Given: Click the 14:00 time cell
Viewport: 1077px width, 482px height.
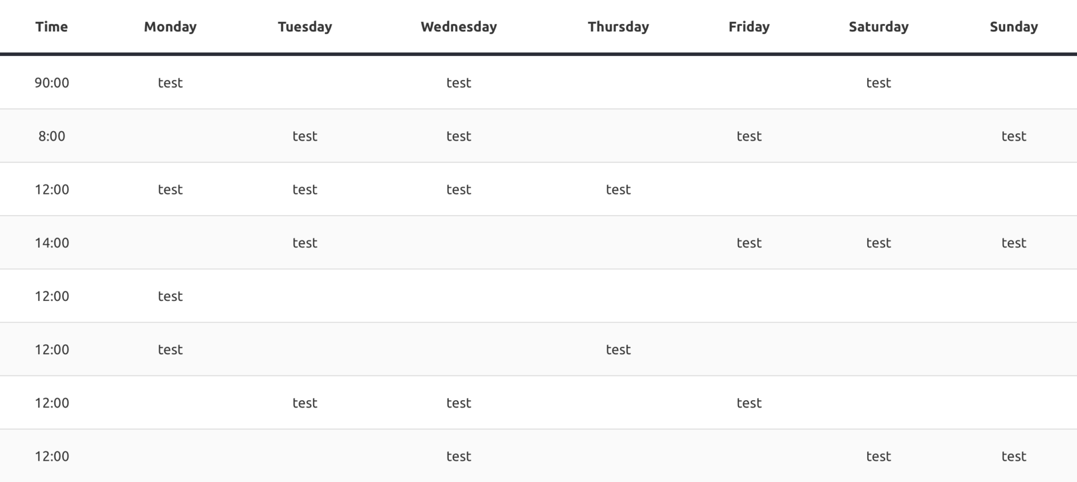Looking at the screenshot, I should click(52, 243).
